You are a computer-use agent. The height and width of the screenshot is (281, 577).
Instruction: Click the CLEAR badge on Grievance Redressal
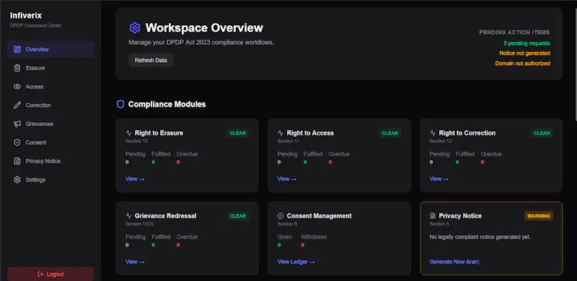click(x=238, y=216)
